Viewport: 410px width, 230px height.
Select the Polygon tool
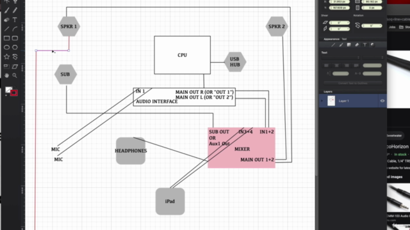coord(15,47)
